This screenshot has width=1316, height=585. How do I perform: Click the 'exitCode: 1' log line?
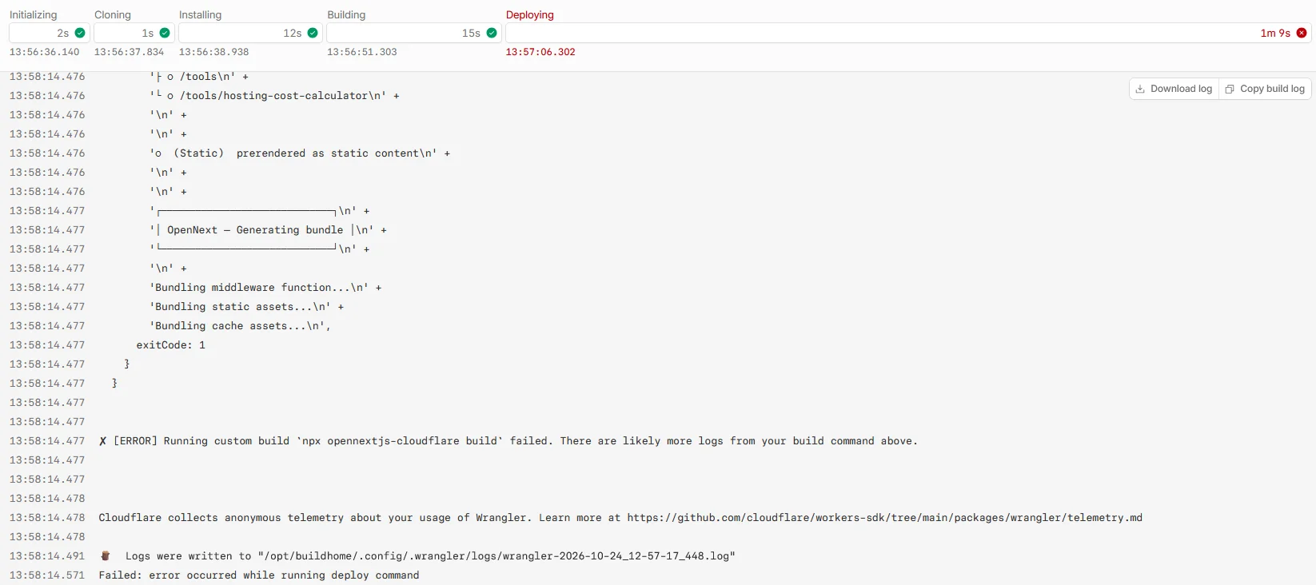tap(171, 345)
